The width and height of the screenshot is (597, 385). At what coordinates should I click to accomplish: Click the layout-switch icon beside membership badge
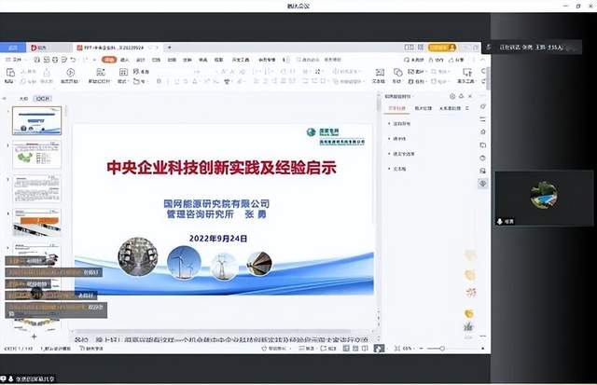click(409, 48)
